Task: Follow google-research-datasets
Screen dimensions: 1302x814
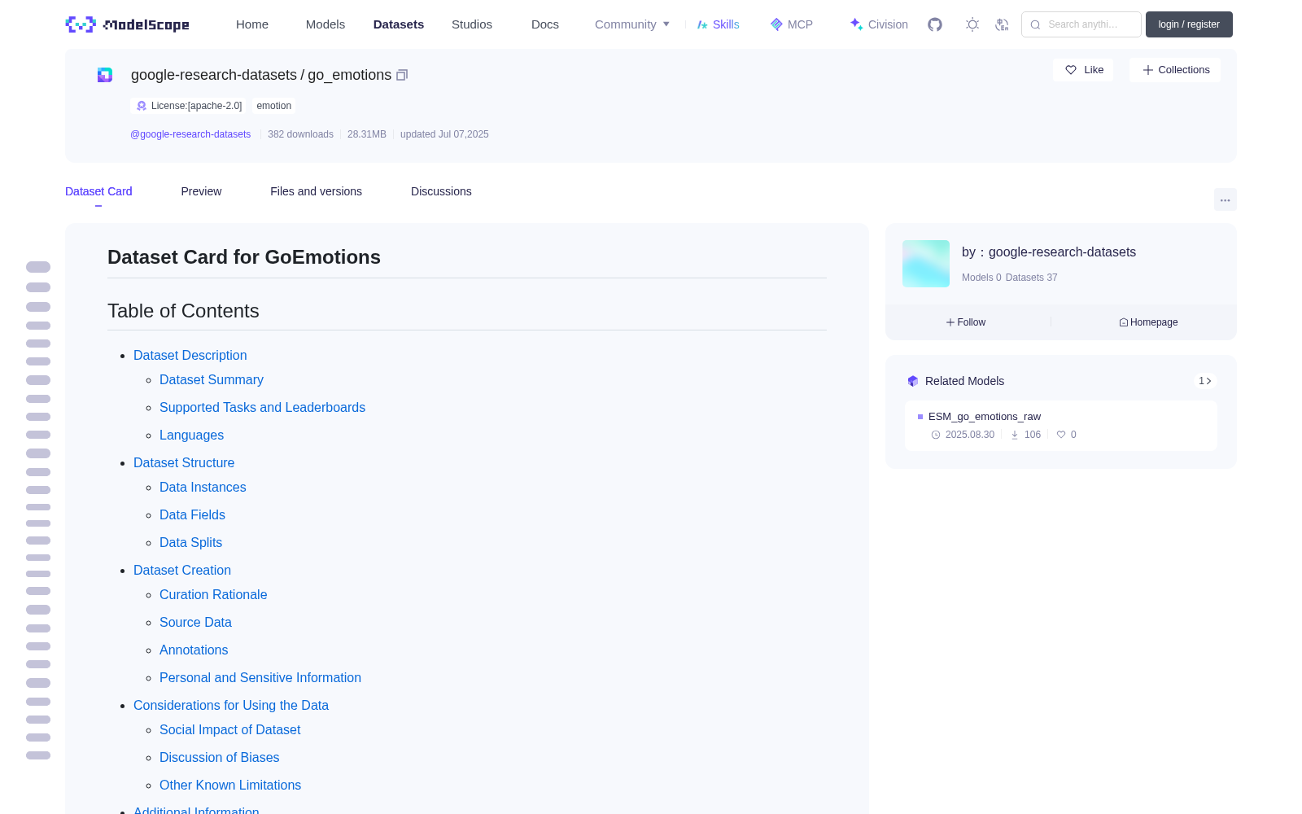Action: (966, 322)
